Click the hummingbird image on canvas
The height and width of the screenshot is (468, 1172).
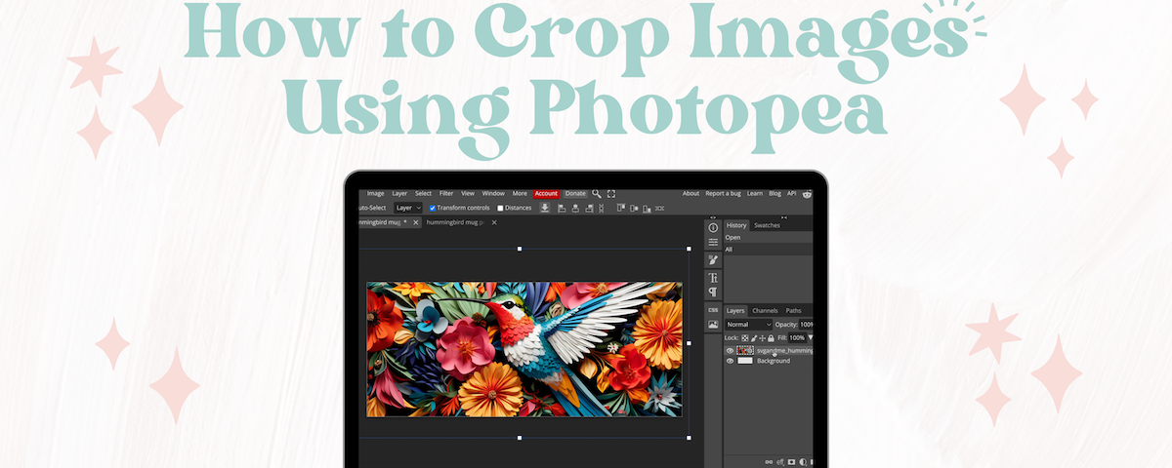523,349
